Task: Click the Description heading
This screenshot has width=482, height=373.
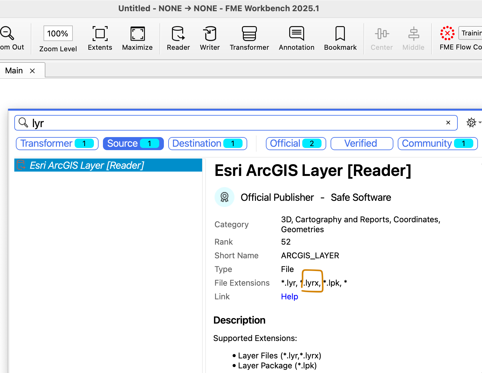Action: pyautogui.click(x=239, y=320)
